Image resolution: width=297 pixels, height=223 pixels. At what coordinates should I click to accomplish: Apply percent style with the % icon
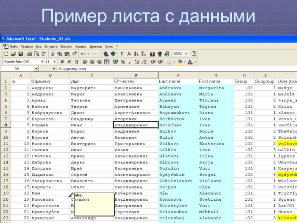[x=123, y=62]
